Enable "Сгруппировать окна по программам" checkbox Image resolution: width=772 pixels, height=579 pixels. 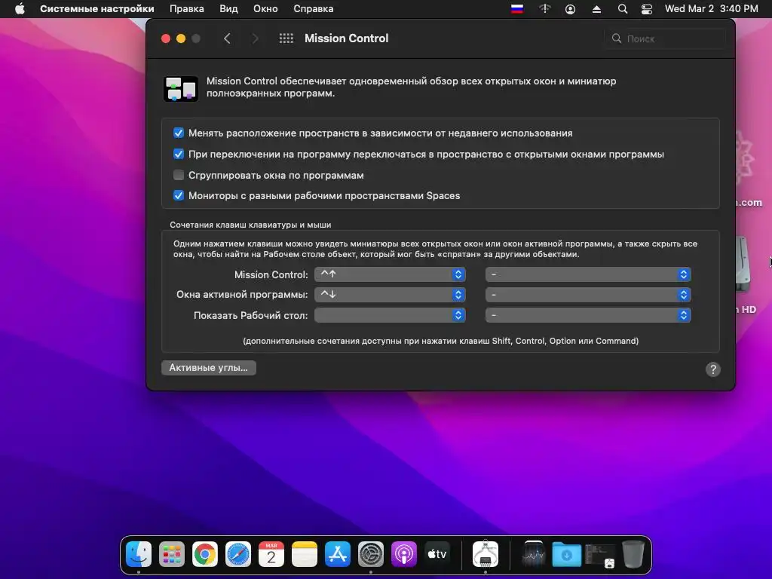click(179, 175)
